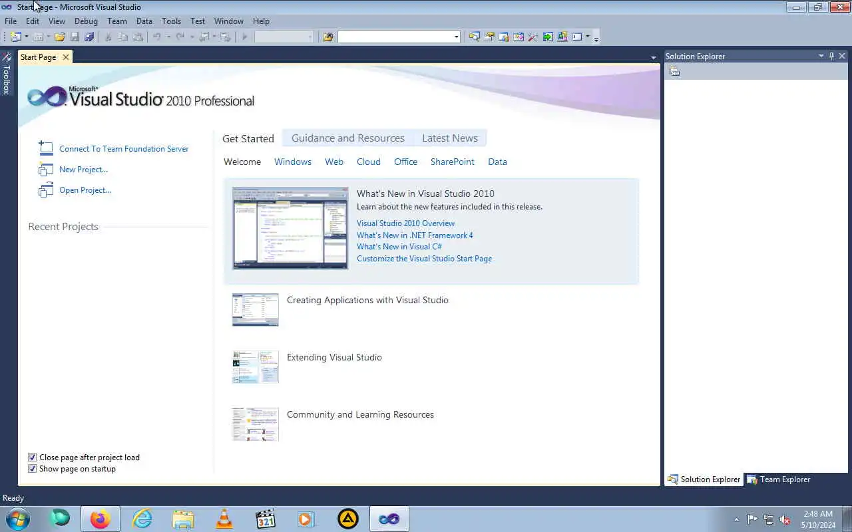Pin the Solution Explorer panel (auto hide)

point(831,56)
